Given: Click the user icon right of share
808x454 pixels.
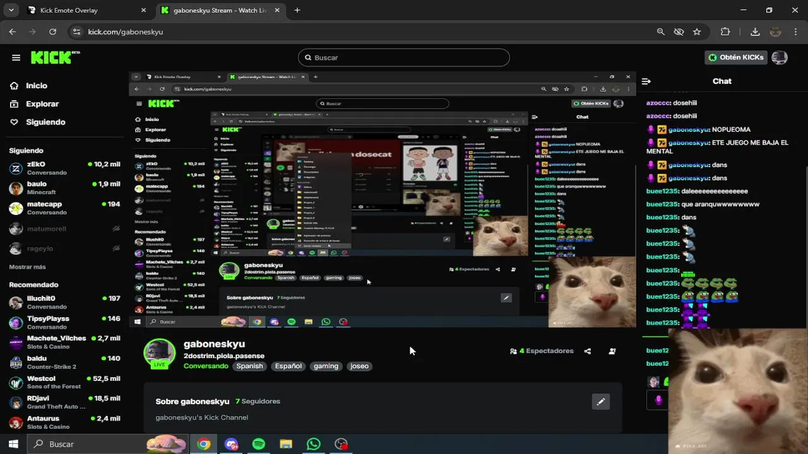Looking at the screenshot, I should 612,351.
